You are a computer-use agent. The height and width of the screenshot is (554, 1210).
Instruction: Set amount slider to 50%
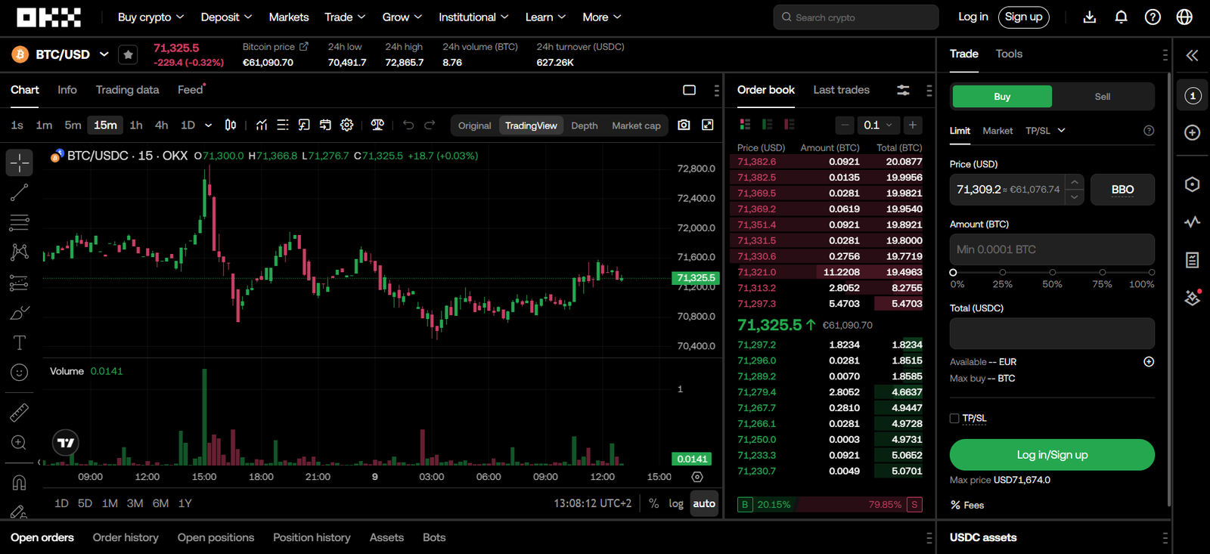coord(1052,273)
